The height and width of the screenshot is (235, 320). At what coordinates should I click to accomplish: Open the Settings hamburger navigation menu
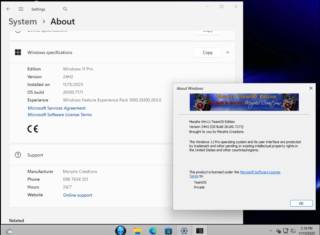(x=21, y=9)
